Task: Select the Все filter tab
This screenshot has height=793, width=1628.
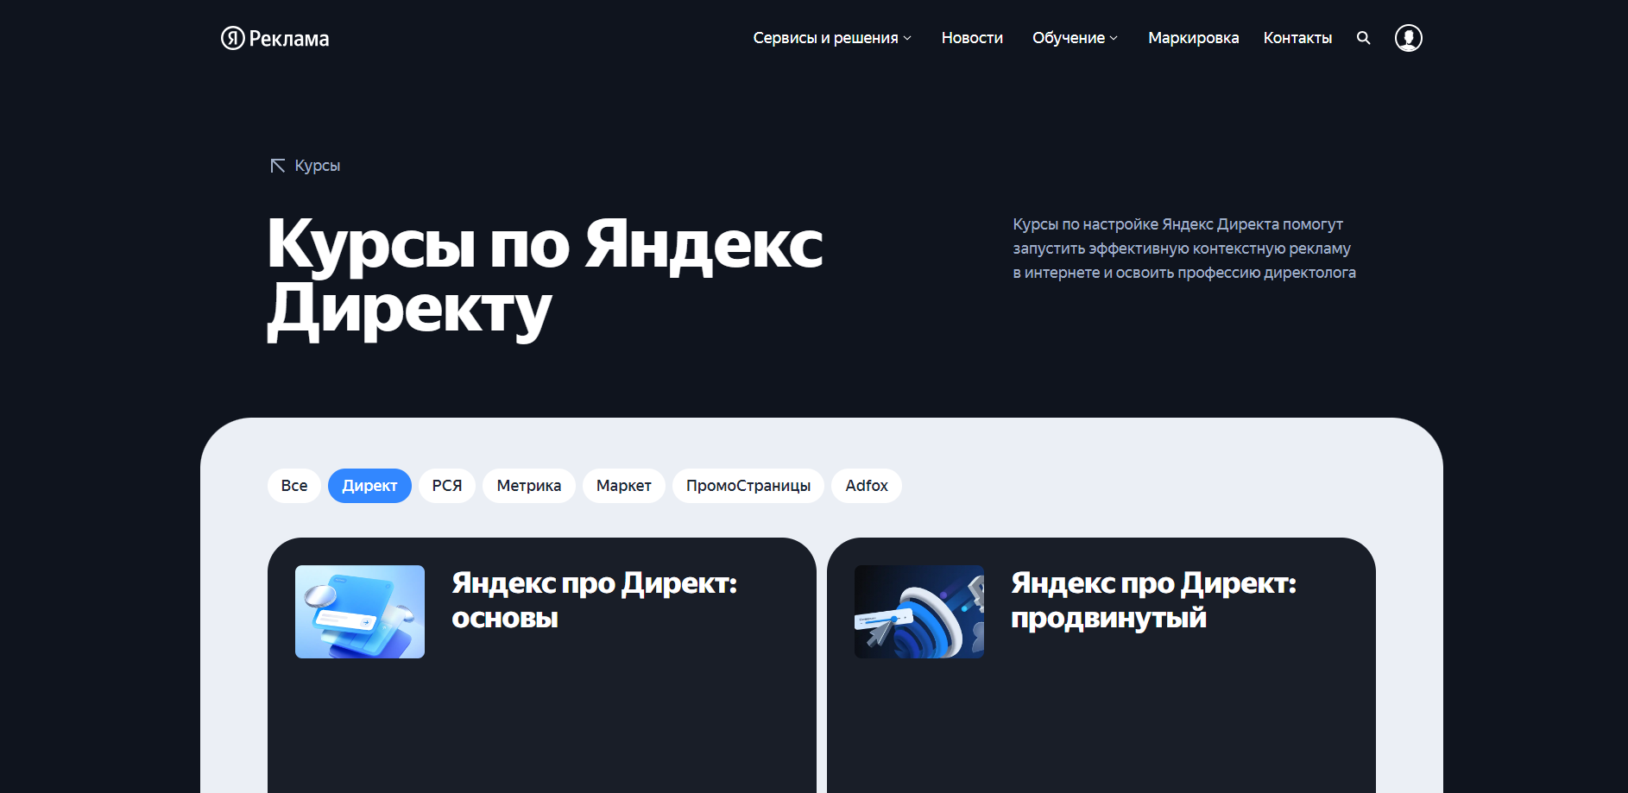Action: tap(294, 486)
